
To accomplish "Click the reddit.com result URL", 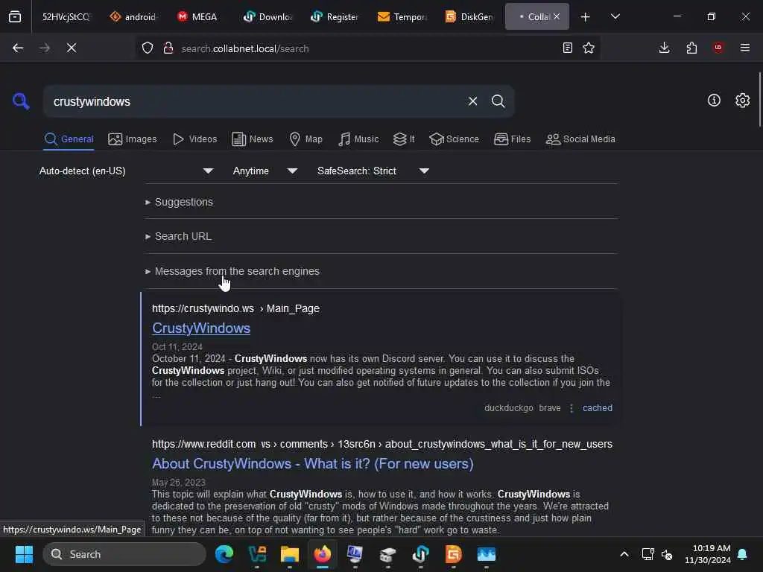I will [382, 444].
